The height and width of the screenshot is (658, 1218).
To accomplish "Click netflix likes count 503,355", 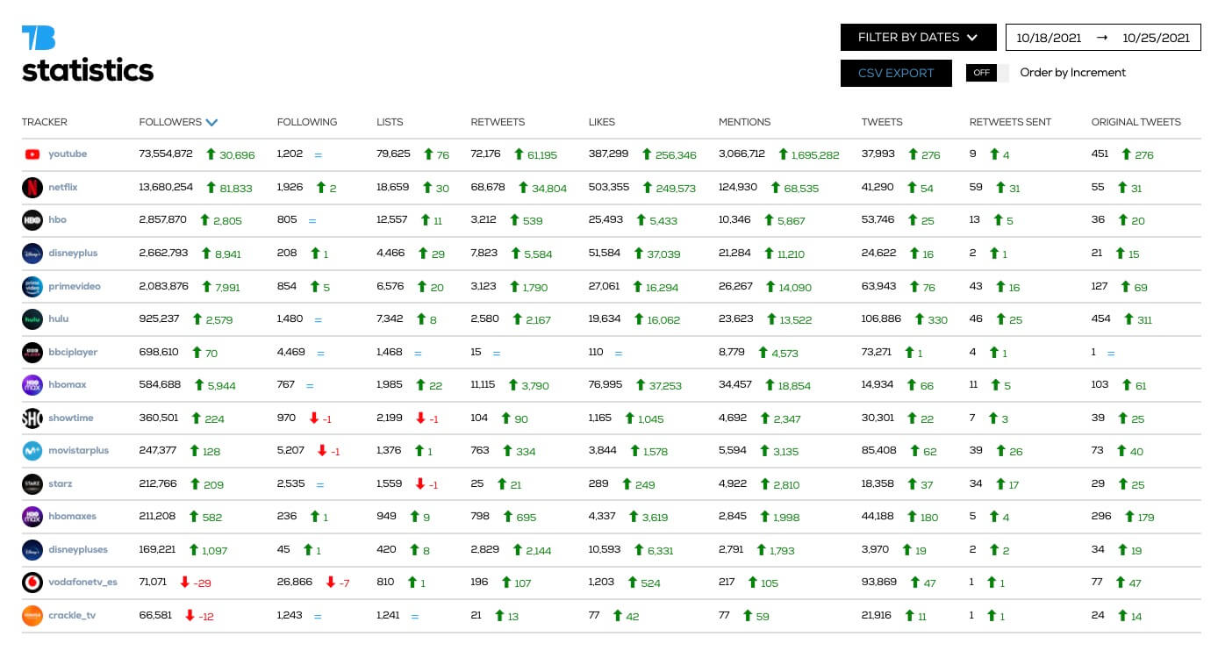I will click(609, 187).
